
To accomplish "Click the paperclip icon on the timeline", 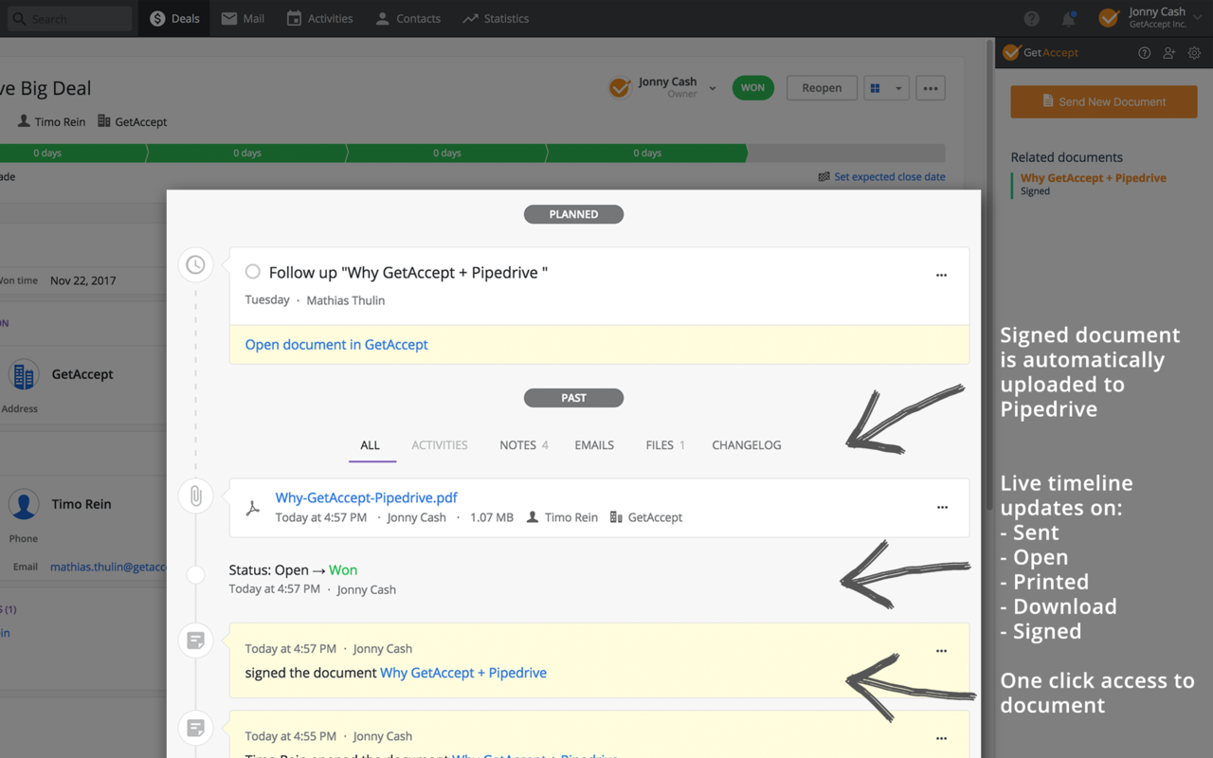I will pyautogui.click(x=195, y=496).
